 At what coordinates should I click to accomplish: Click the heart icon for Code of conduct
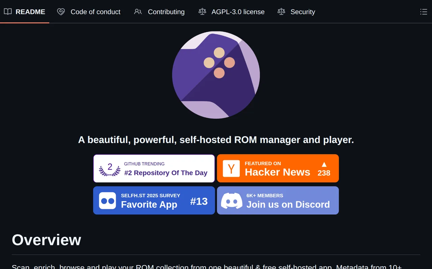pyautogui.click(x=61, y=12)
